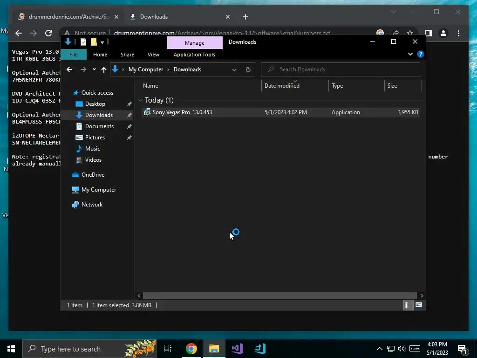Click Properties icon in quick access toolbar
477x358 pixels.
[x=83, y=42]
